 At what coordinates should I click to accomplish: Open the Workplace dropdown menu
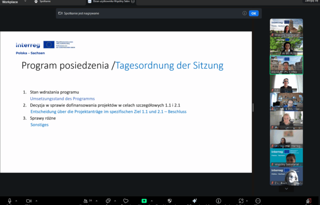click(14, 2)
